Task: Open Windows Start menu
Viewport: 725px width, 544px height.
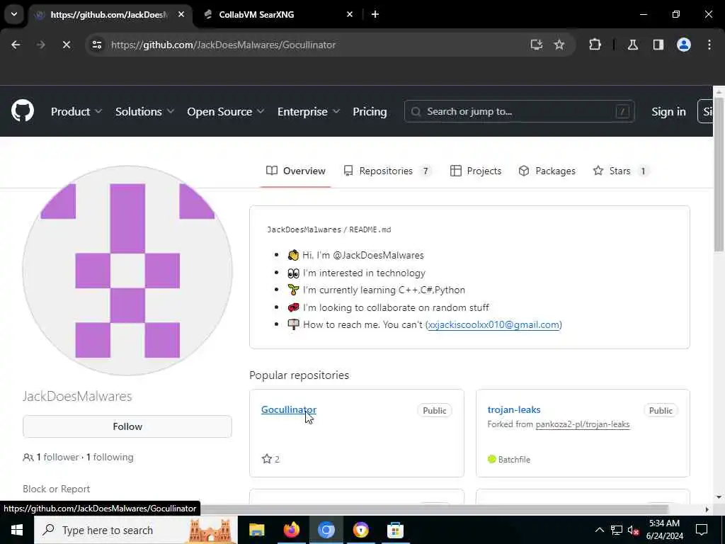Action: [17, 530]
